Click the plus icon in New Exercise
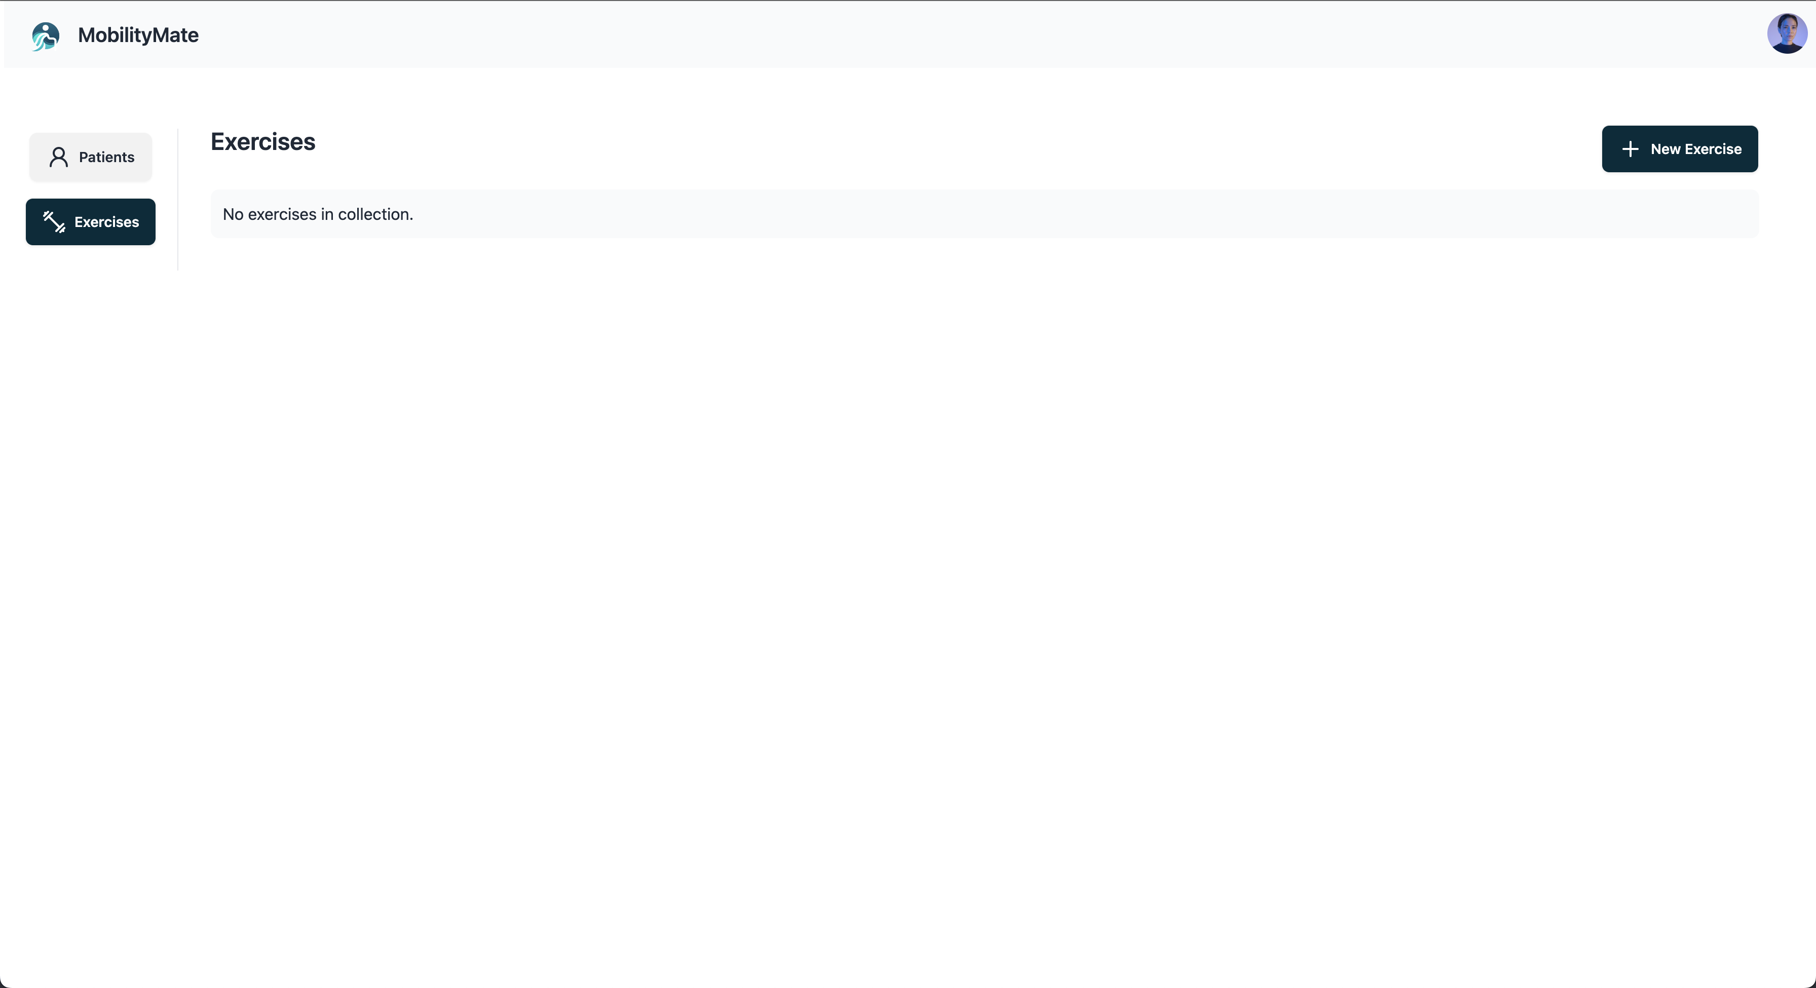 [x=1630, y=149]
